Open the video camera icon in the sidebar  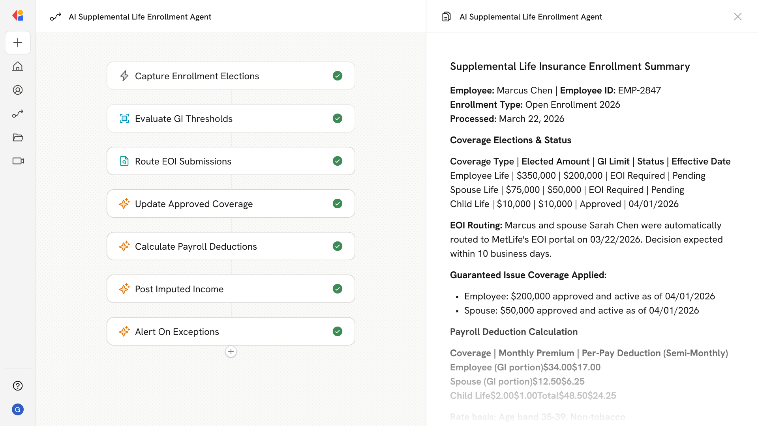(x=18, y=161)
